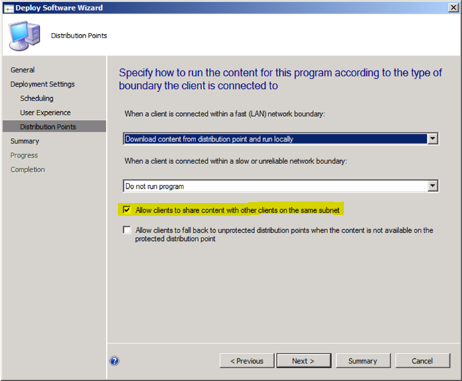Click the Summary button at bottom
The height and width of the screenshot is (381, 462).
pyautogui.click(x=362, y=361)
